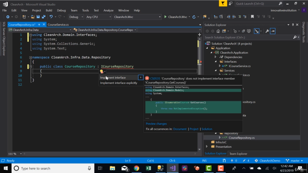This screenshot has height=173, width=308.
Task: Click the Save All toolbar icon
Action: [x=44, y=17]
